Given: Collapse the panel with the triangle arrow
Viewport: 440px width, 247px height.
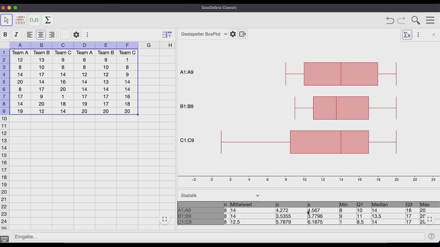Looking at the screenshot, I should pyautogui.click(x=433, y=35).
